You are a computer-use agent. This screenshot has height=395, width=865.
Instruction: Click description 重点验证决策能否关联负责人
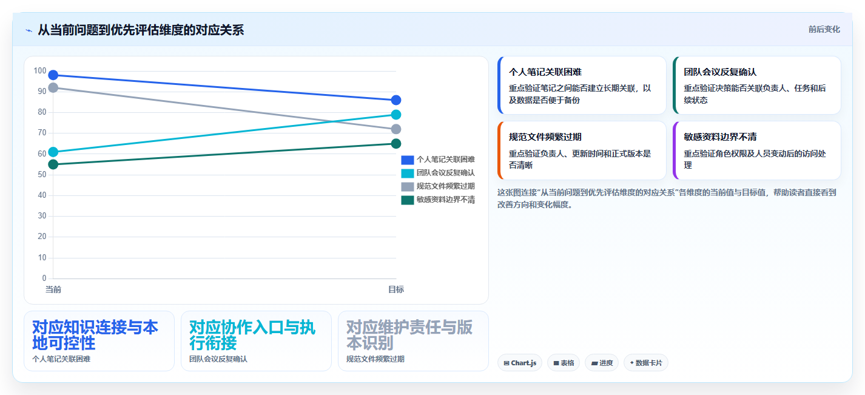coord(755,94)
